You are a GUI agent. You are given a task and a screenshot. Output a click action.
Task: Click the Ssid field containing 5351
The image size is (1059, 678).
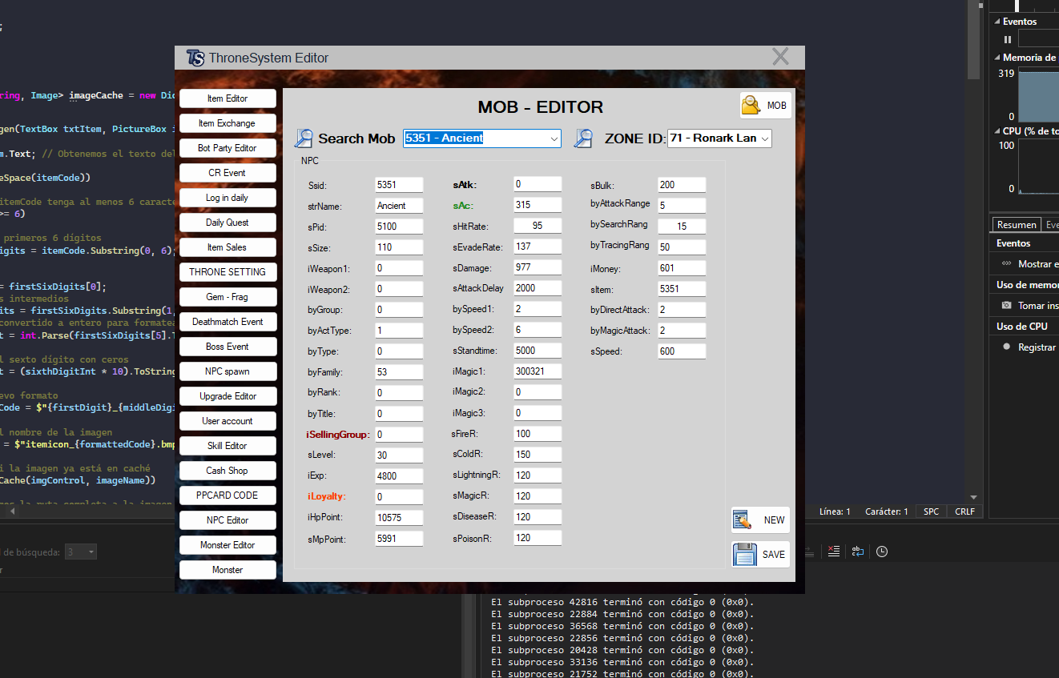(399, 185)
